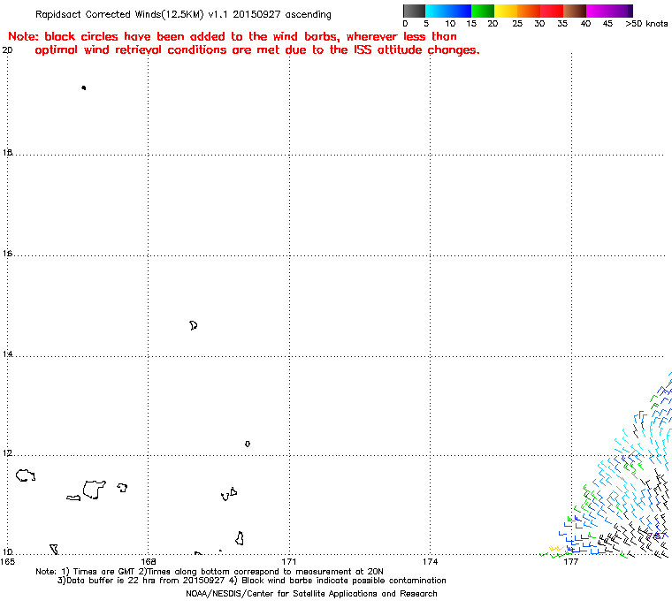Click the magenta 40-45 knots legend segment
The image size is (672, 608).
coord(598,11)
